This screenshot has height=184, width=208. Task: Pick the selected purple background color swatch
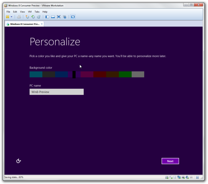pyautogui.click(x=74, y=74)
